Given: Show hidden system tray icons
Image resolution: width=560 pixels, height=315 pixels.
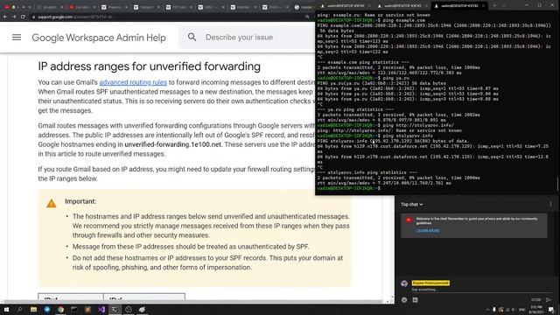Looking at the screenshot, I should pyautogui.click(x=487, y=310).
